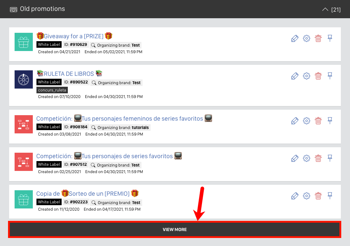Viewport: 350px width, 246px height.
Task: Click 'Ended on 05/02/2021, 11:59 PM' text
Action: tap(113, 52)
